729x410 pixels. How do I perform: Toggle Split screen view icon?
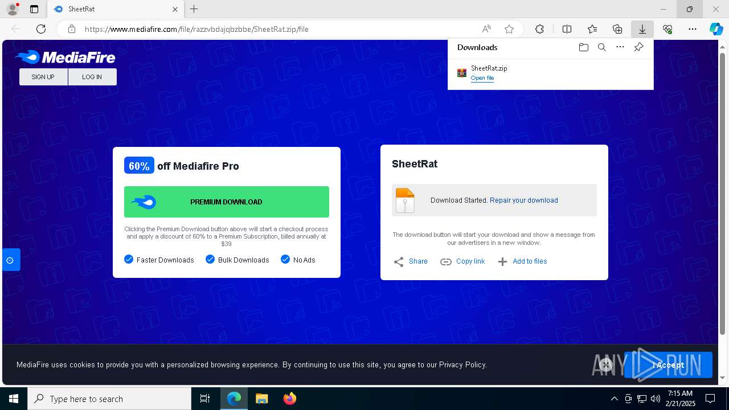(x=567, y=29)
